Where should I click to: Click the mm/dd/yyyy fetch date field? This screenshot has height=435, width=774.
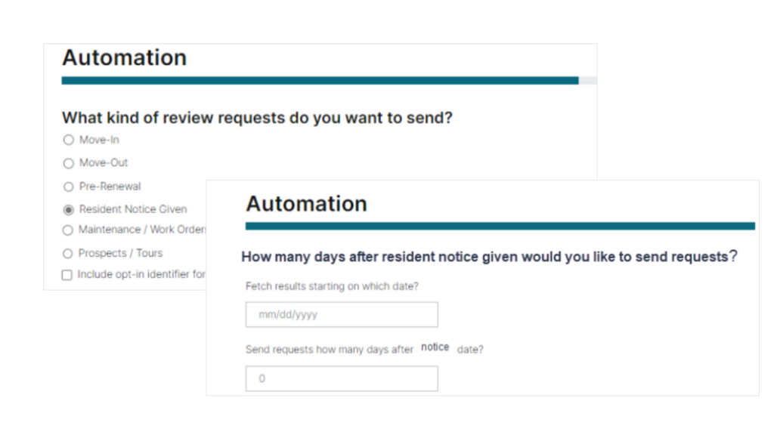pyautogui.click(x=342, y=315)
